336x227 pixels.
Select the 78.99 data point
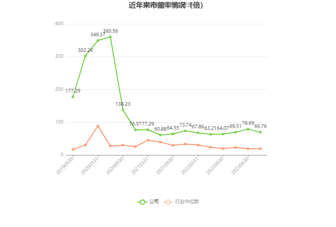[x=248, y=129]
